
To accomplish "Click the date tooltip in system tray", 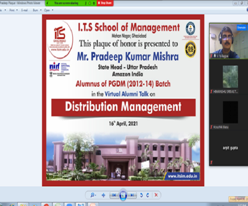I will coord(238,199).
